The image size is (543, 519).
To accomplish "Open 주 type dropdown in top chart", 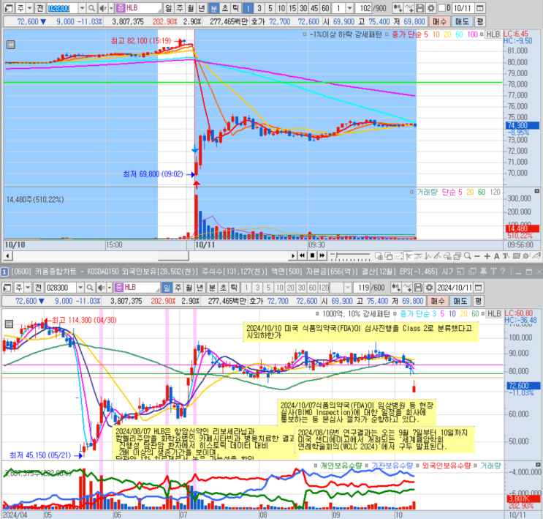I will point(29,8).
